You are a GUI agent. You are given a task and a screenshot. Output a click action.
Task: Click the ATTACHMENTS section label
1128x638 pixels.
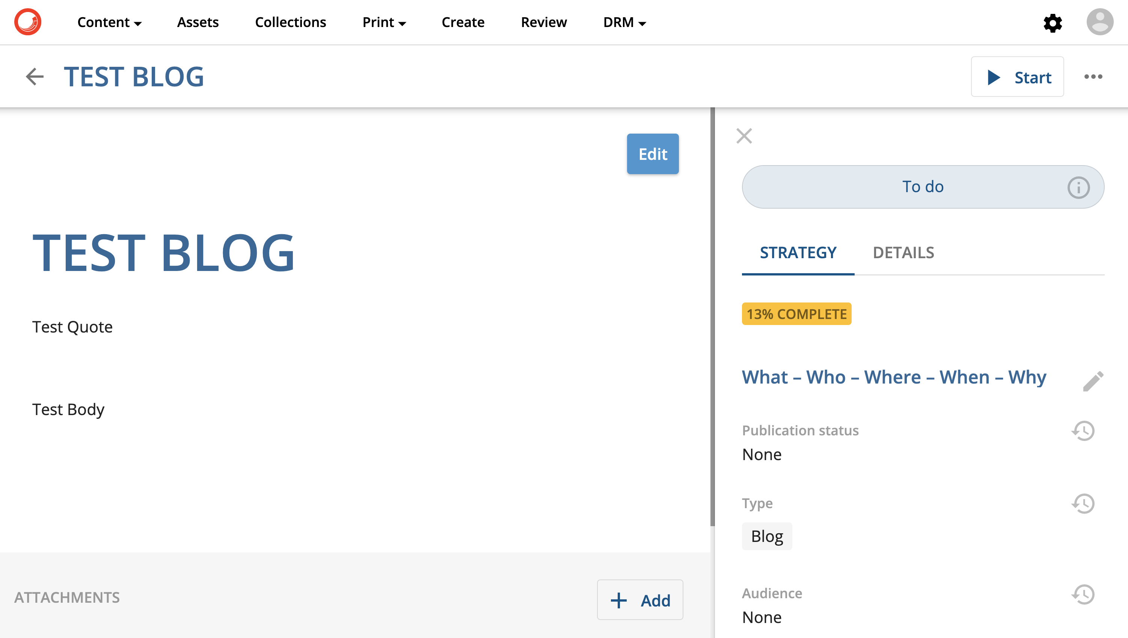click(66, 597)
